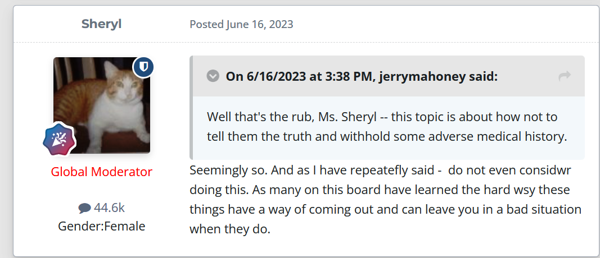Click the party popper rank badge
Screen dimensions: 600x258
[x=59, y=140]
